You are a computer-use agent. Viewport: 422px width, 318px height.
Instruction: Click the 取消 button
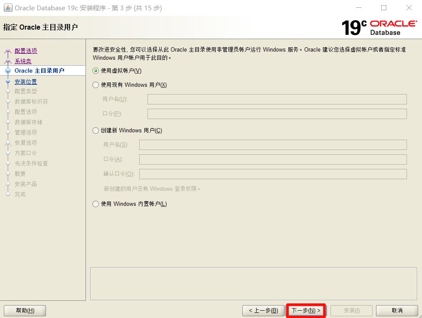click(397, 310)
